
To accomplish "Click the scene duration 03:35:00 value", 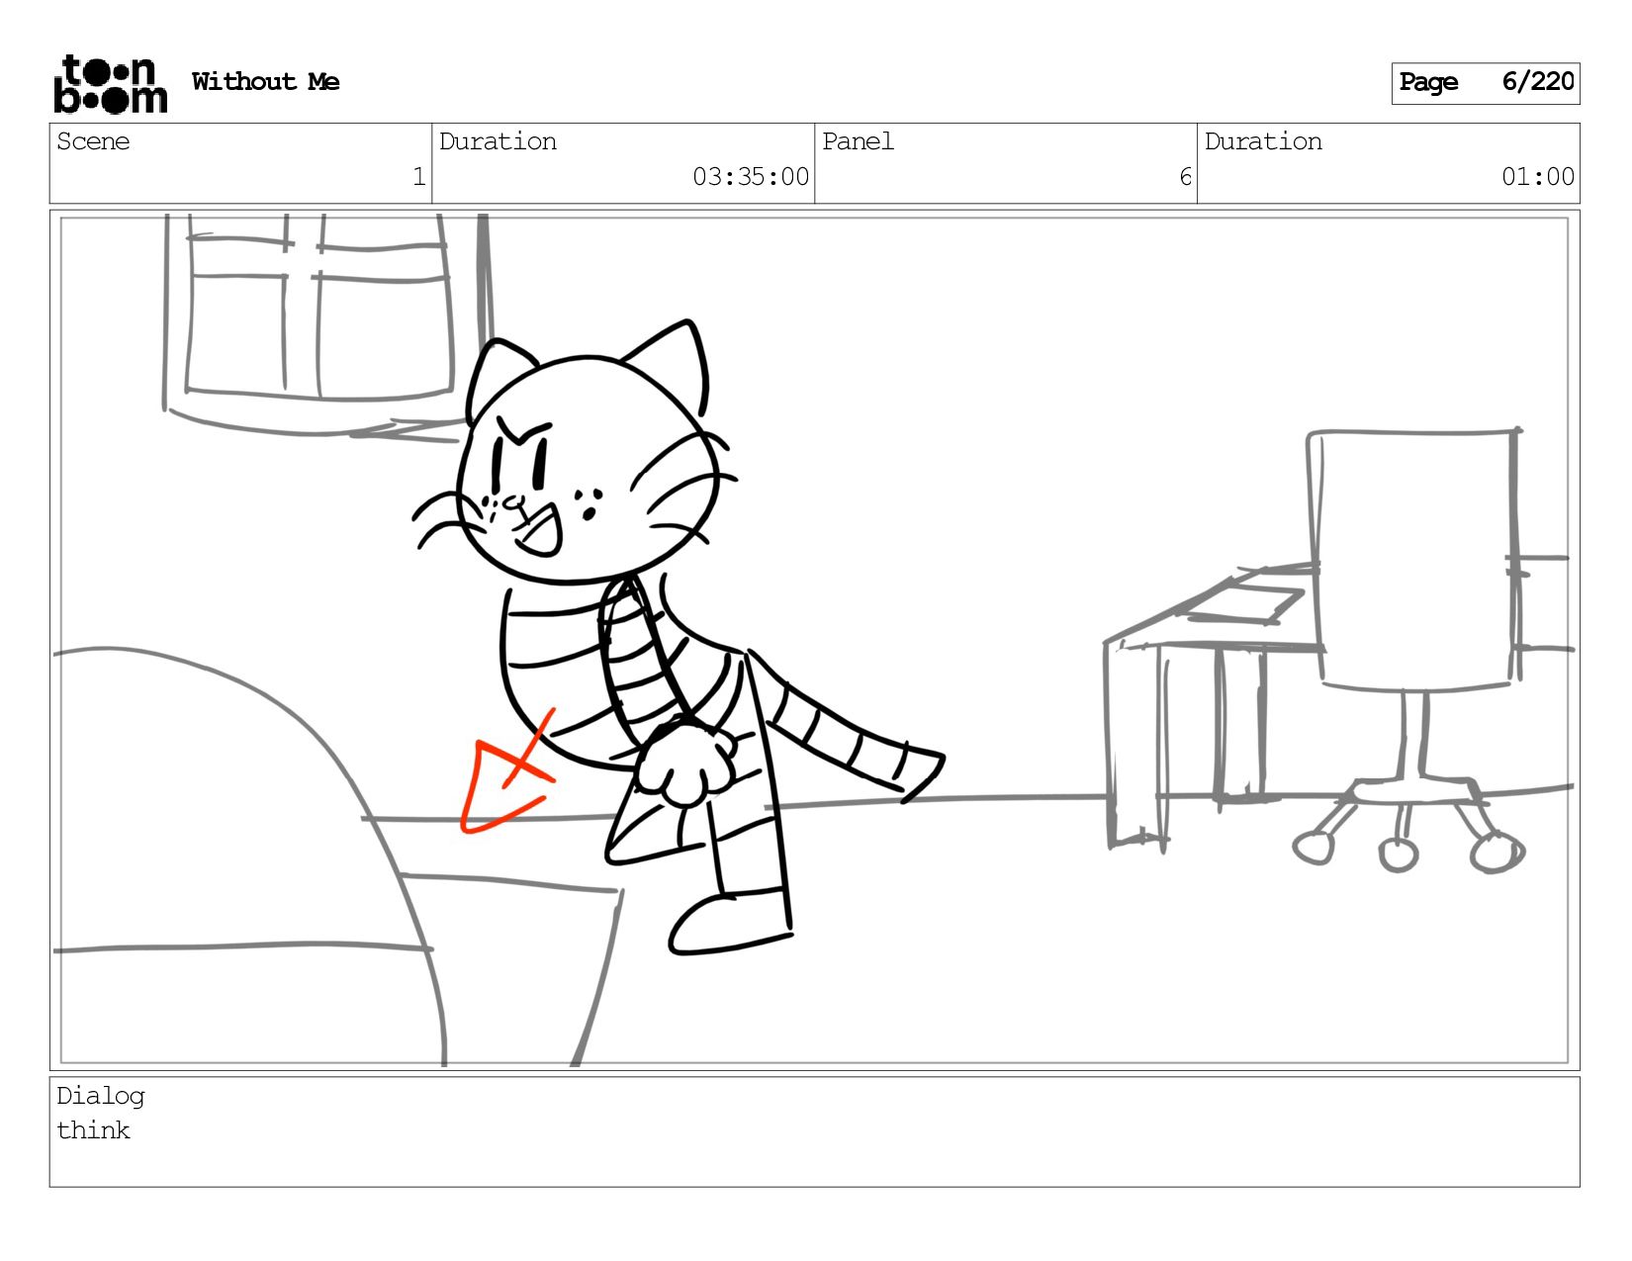I will (x=751, y=177).
